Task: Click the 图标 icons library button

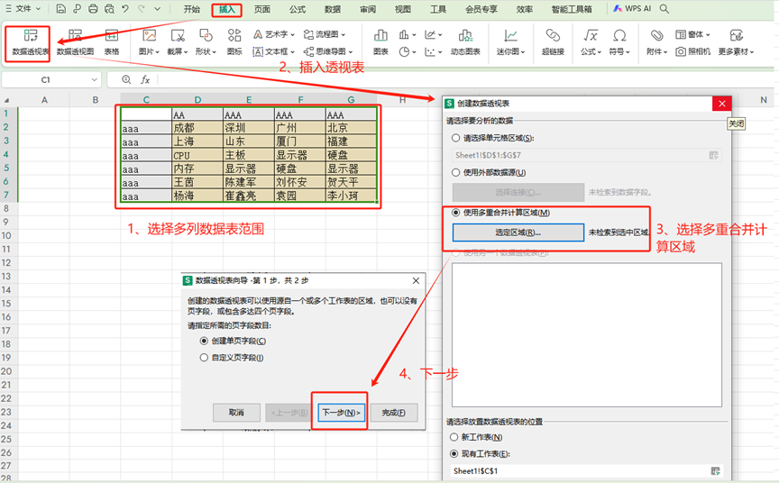Action: pos(234,36)
